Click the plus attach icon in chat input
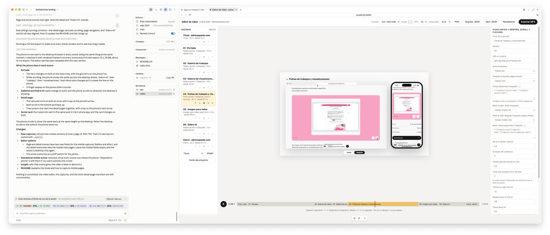The image size is (550, 235). point(17,213)
